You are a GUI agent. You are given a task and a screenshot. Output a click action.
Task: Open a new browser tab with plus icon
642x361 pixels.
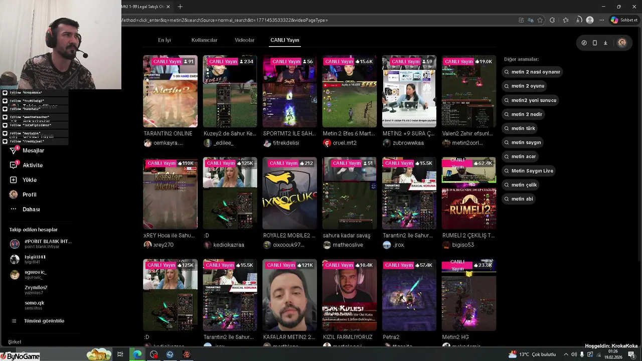(180, 7)
